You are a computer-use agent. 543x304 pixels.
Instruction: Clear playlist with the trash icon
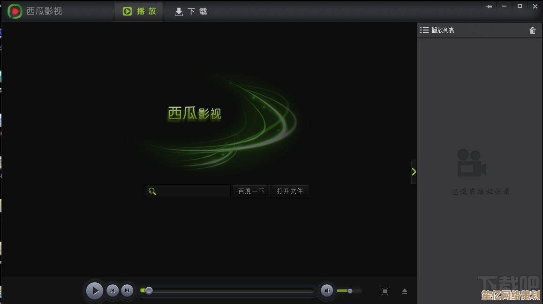pyautogui.click(x=533, y=30)
